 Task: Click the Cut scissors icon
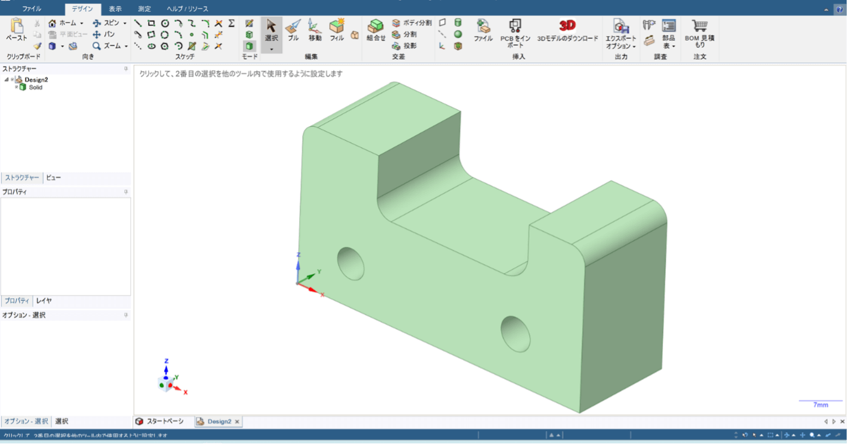[x=38, y=23]
